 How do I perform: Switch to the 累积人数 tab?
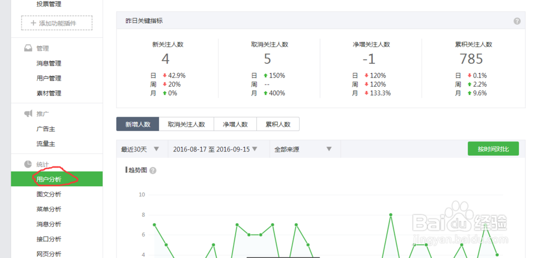coord(278,124)
